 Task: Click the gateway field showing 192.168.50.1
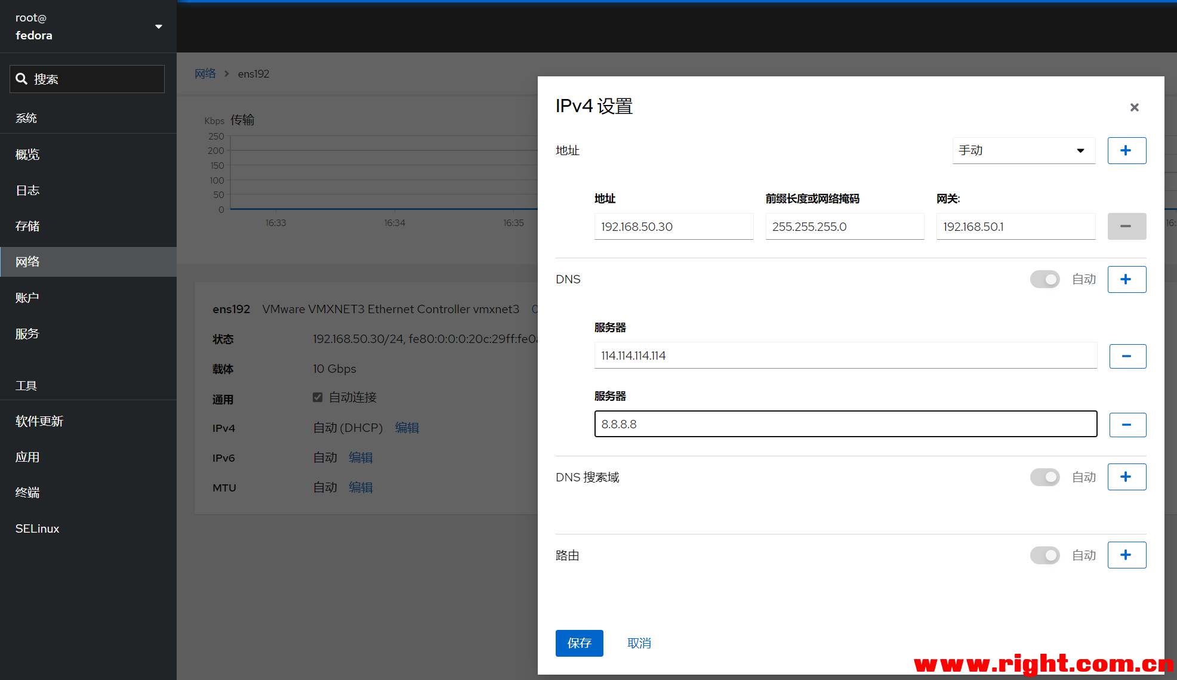coord(1015,226)
